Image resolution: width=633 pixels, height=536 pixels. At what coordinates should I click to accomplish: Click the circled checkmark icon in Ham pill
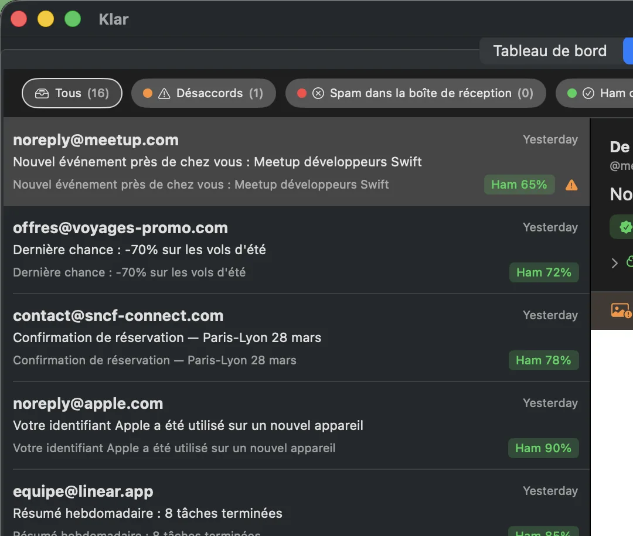(x=588, y=94)
